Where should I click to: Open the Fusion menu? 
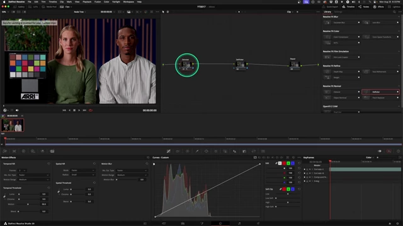[98, 2]
